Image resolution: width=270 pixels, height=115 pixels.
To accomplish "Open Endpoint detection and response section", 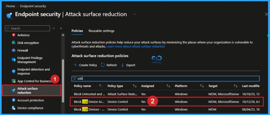I will pyautogui.click(x=33, y=71).
